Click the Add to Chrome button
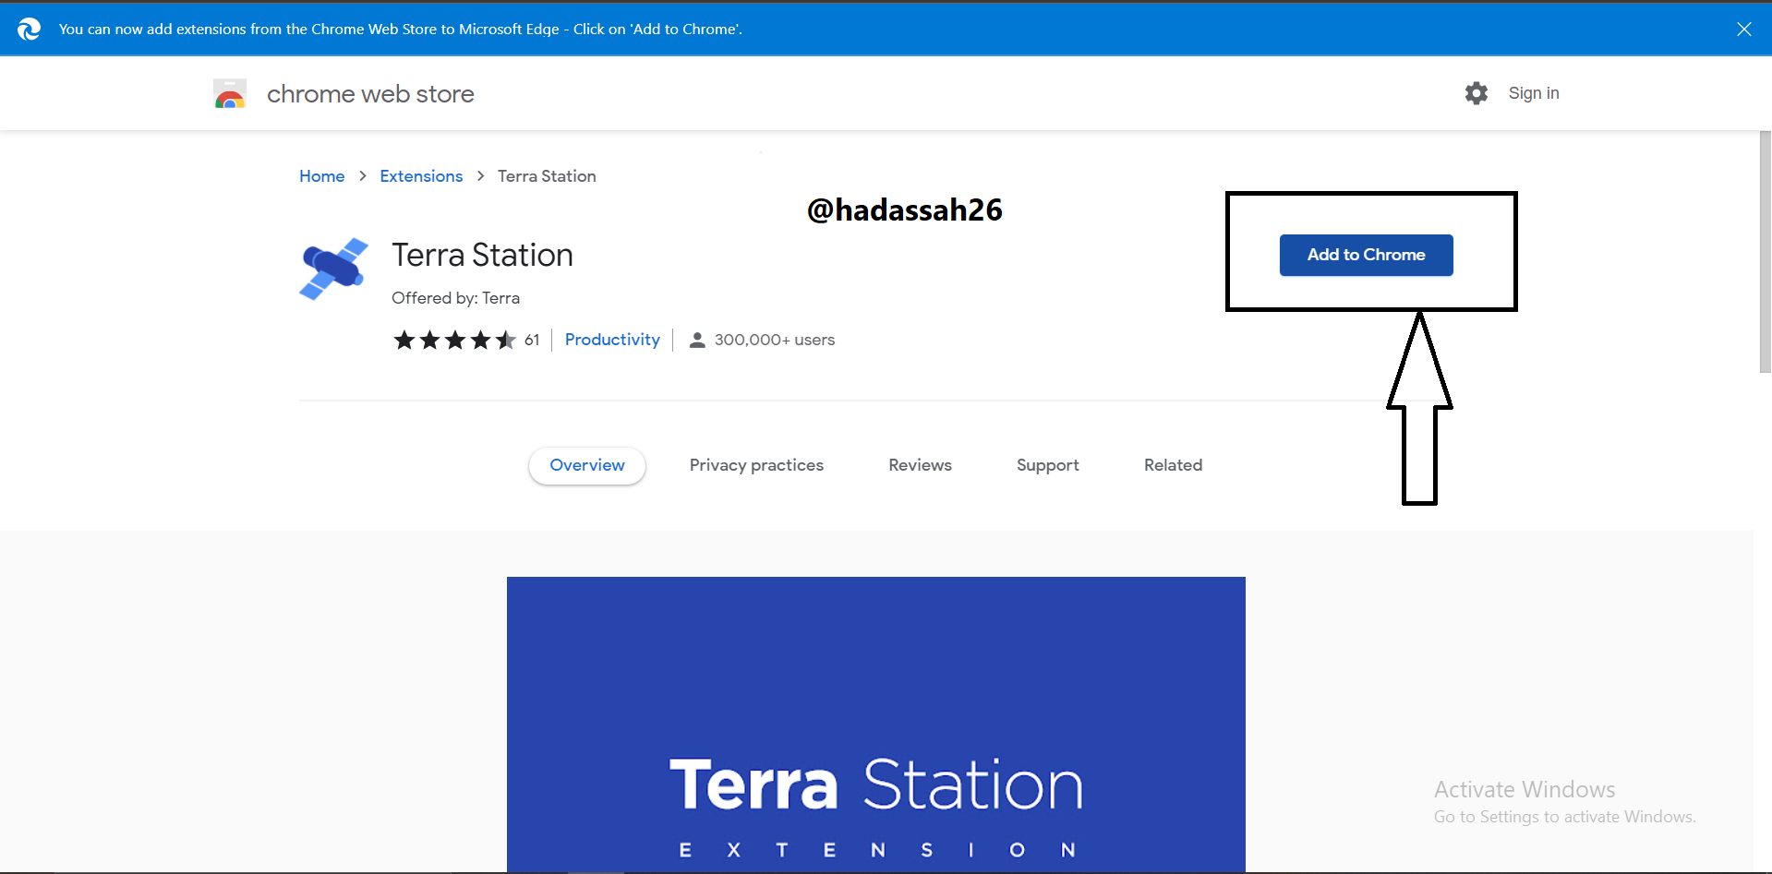1772x874 pixels. coord(1366,255)
